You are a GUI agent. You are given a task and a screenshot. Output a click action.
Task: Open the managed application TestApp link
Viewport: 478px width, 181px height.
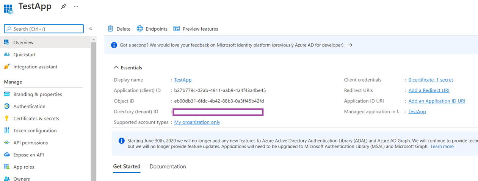[417, 111]
